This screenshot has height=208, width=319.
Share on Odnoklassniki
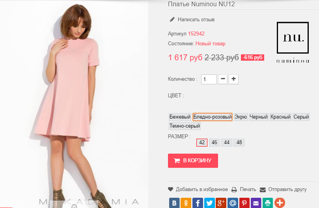click(186, 203)
